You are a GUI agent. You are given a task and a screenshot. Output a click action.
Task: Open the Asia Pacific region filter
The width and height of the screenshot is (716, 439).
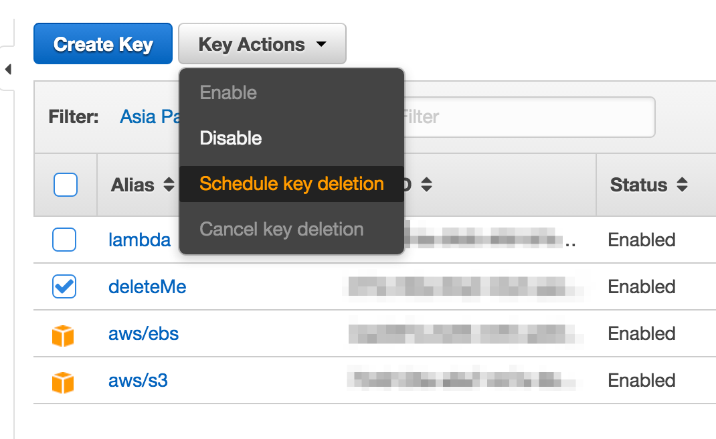pyautogui.click(x=150, y=117)
